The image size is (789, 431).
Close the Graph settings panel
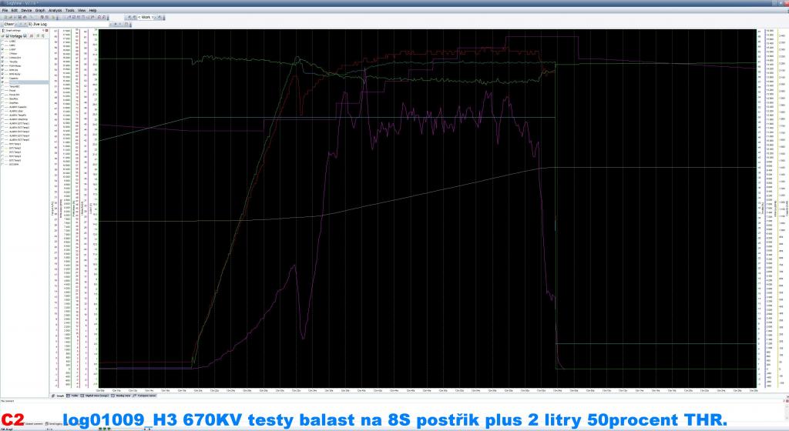pyautogui.click(x=48, y=30)
